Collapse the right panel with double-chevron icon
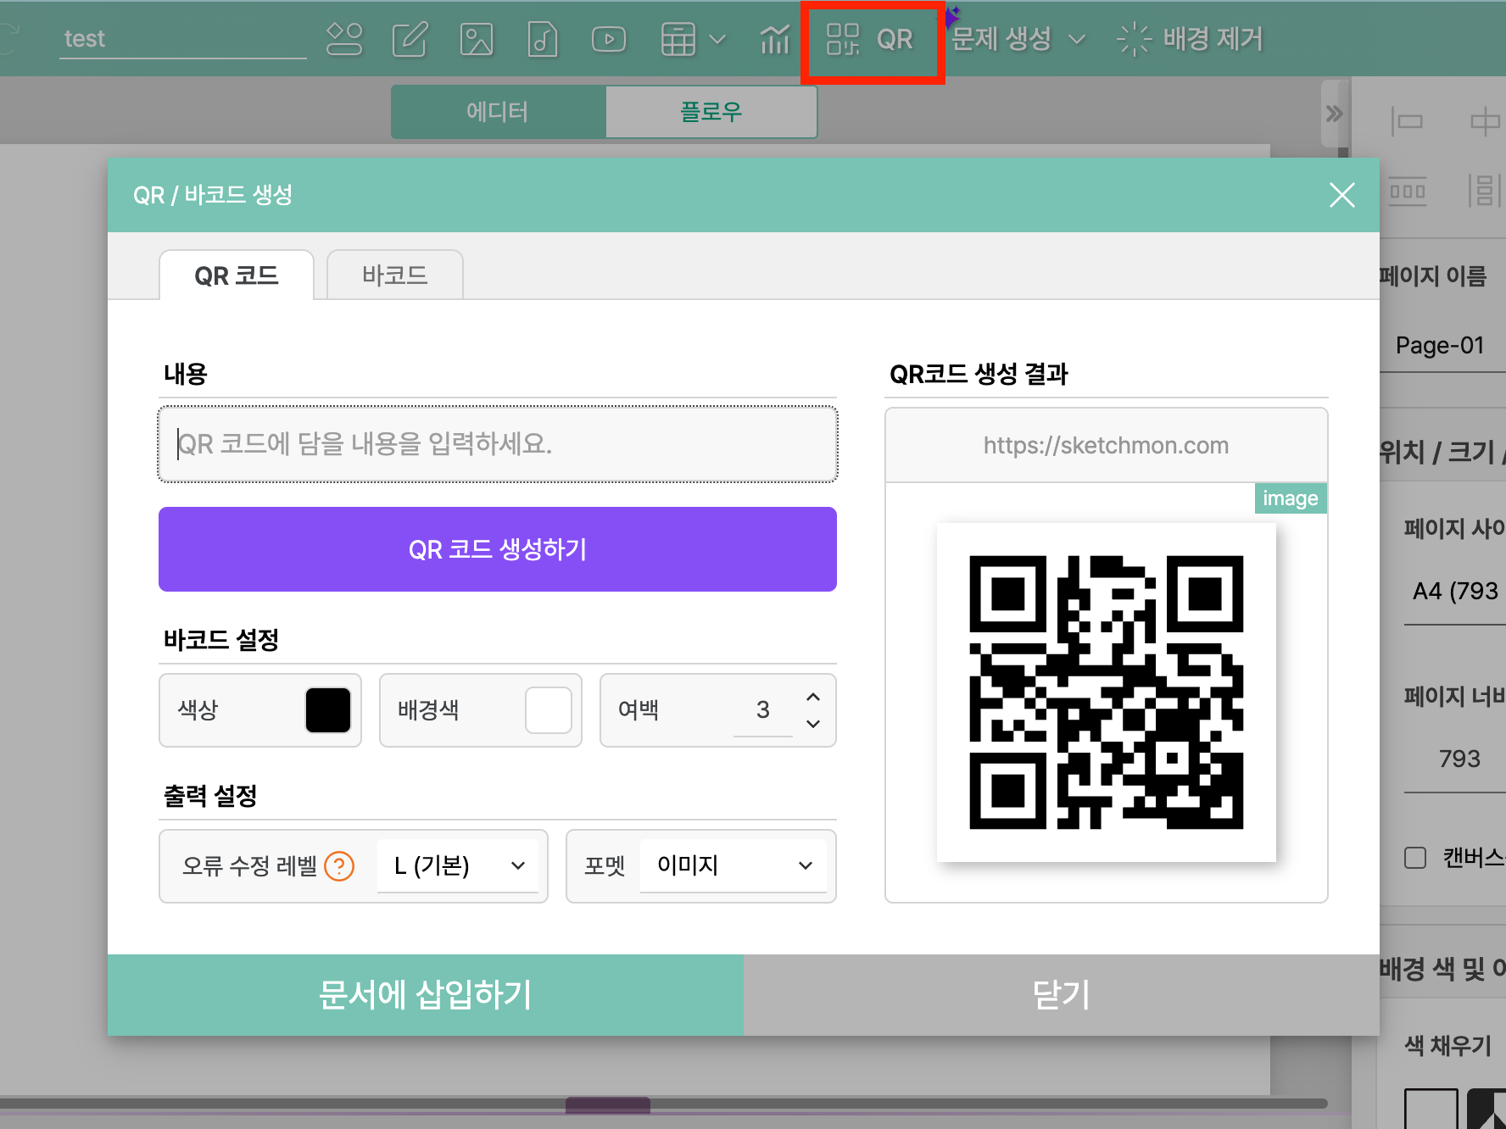 click(1334, 114)
